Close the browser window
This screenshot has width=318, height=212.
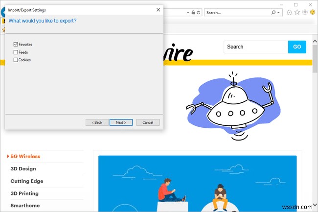point(310,5)
